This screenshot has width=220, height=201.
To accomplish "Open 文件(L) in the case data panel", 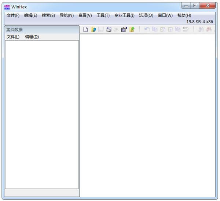I will click(13, 37).
